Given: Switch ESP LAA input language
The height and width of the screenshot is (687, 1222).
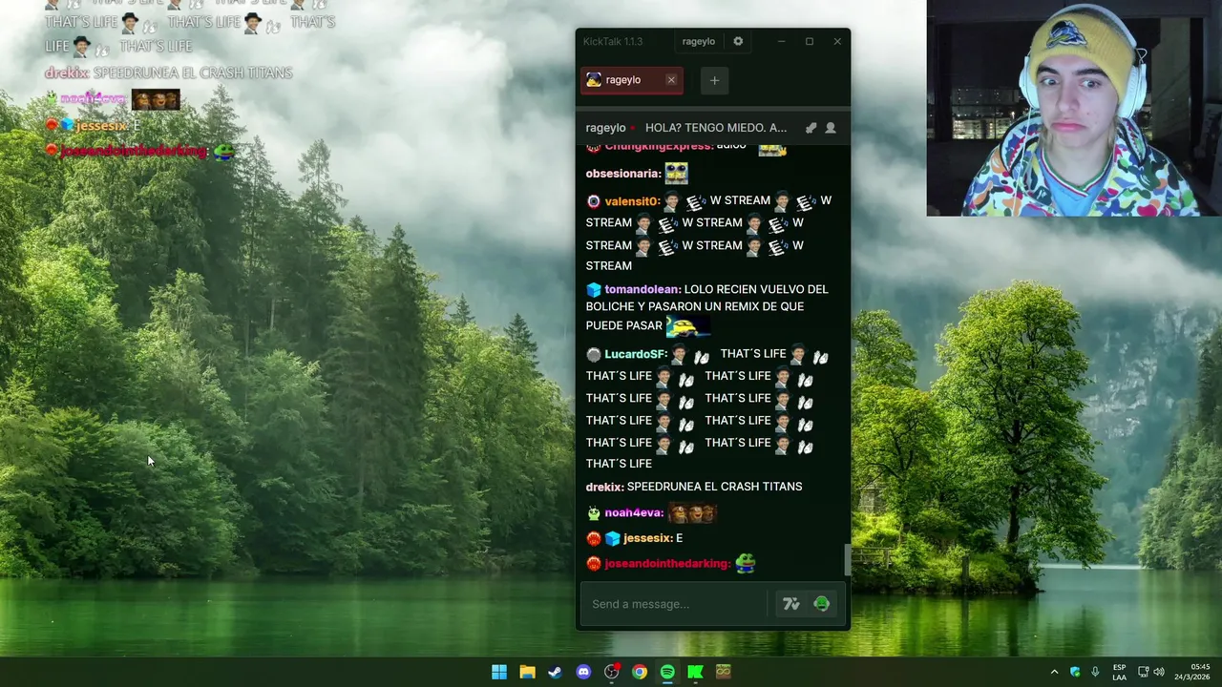Looking at the screenshot, I should 1119,672.
